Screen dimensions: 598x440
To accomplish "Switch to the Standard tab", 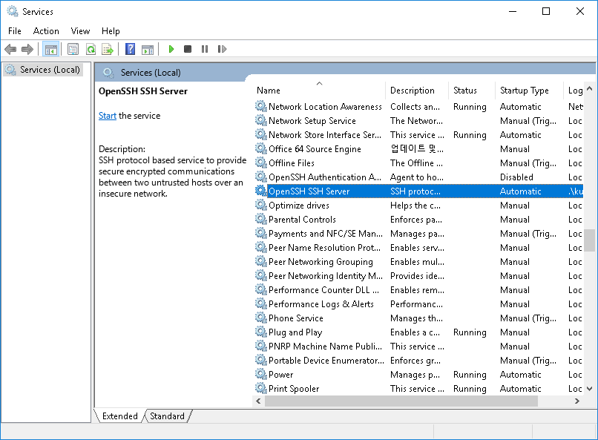I will [167, 416].
